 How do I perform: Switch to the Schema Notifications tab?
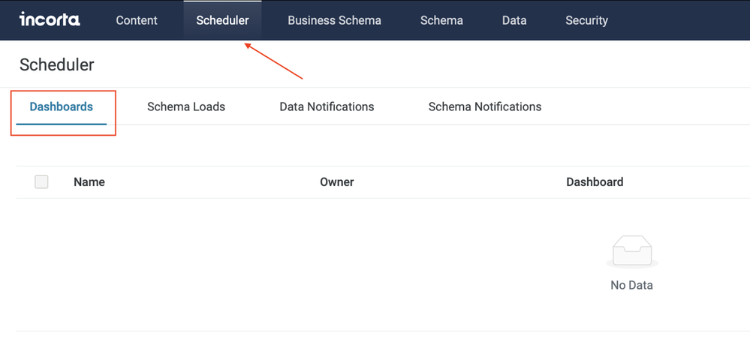click(x=485, y=106)
